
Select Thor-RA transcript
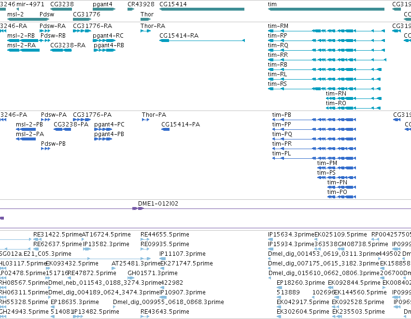tap(145, 31)
